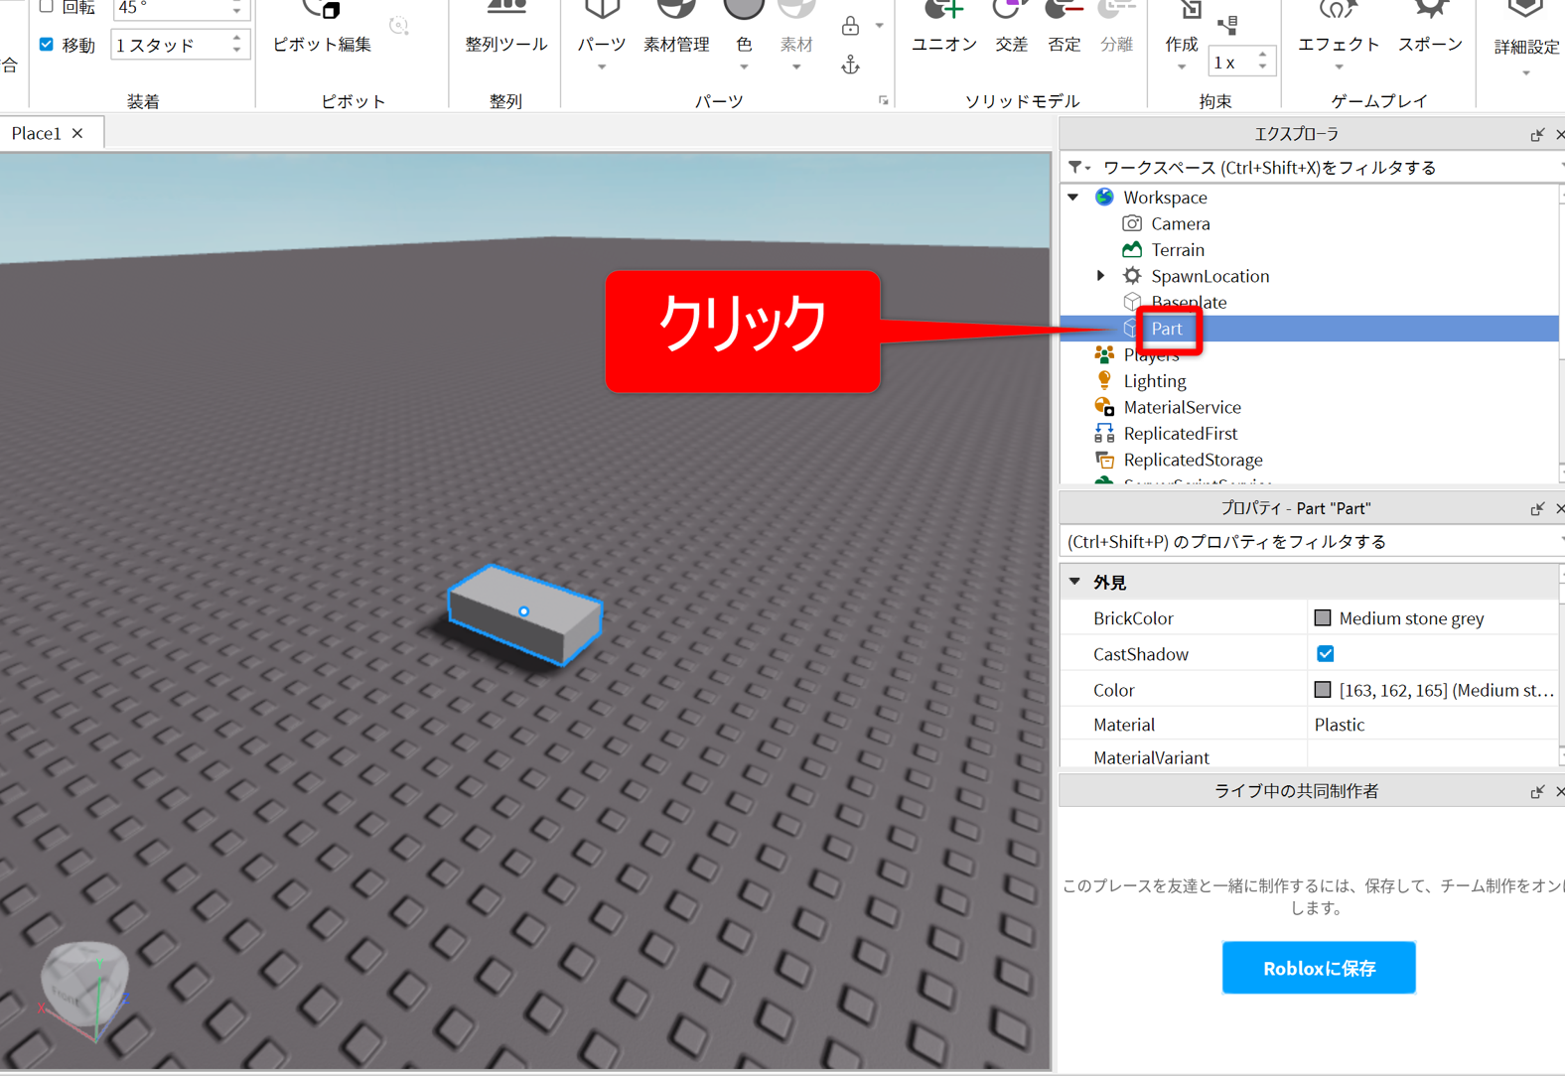
Task: Click the BrickColor Medium stone grey swatch
Action: click(x=1323, y=618)
